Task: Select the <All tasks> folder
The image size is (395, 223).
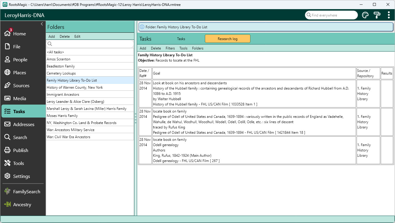Action: [90, 52]
